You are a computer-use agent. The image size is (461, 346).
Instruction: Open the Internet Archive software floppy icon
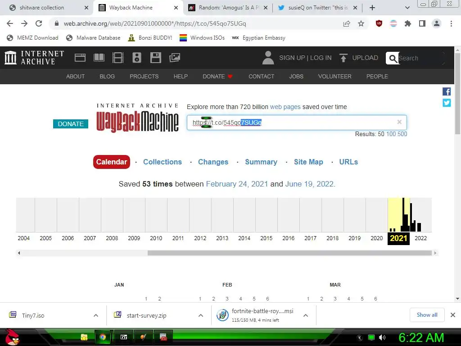155,58
